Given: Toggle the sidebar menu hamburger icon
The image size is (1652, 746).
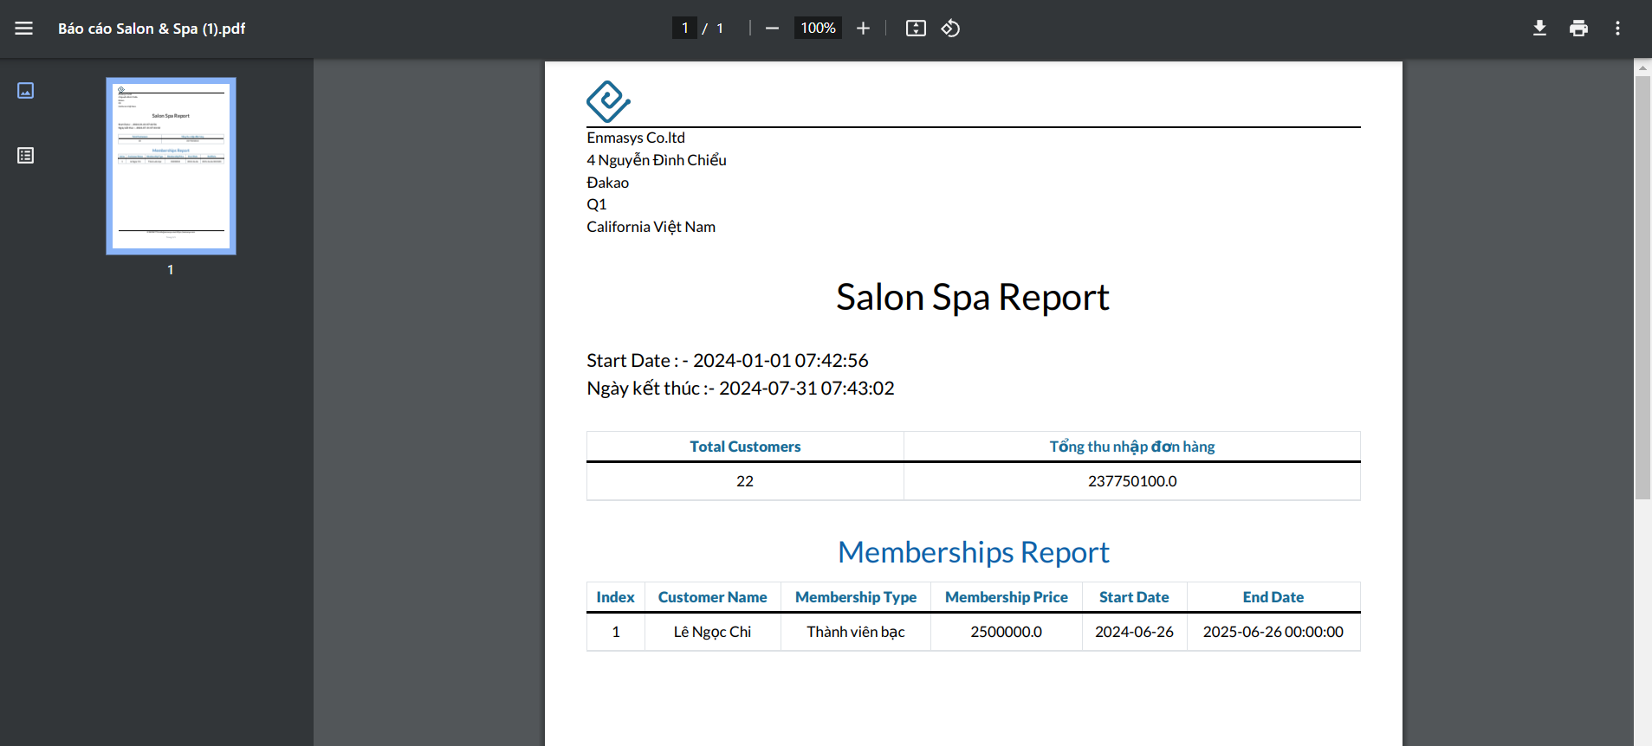Looking at the screenshot, I should 24,29.
